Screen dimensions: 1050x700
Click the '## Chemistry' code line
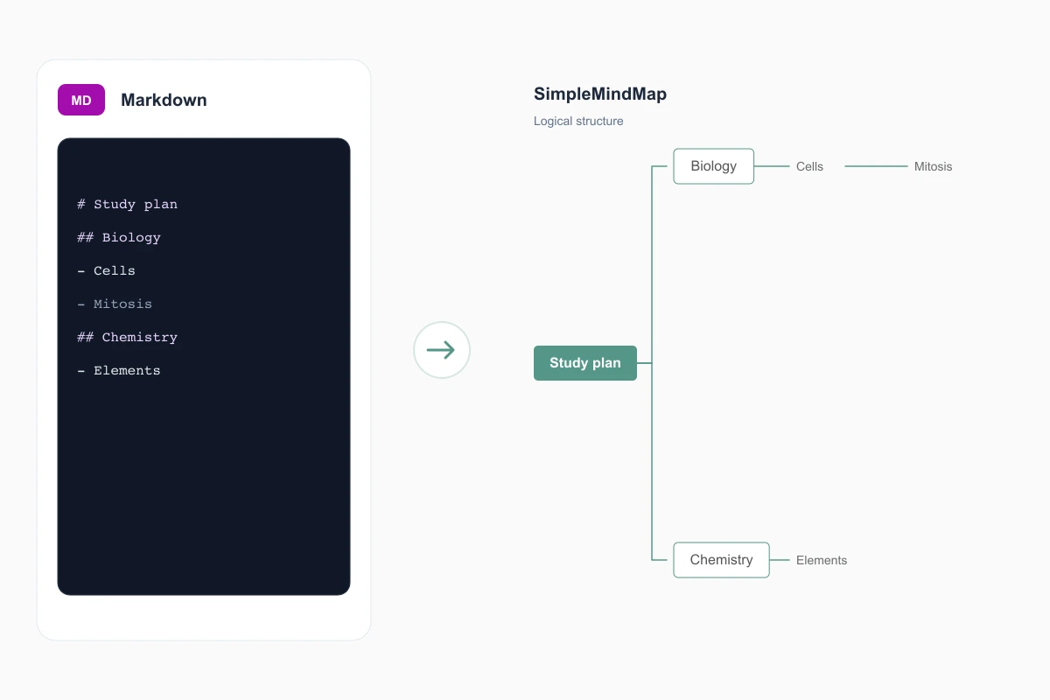[127, 337]
